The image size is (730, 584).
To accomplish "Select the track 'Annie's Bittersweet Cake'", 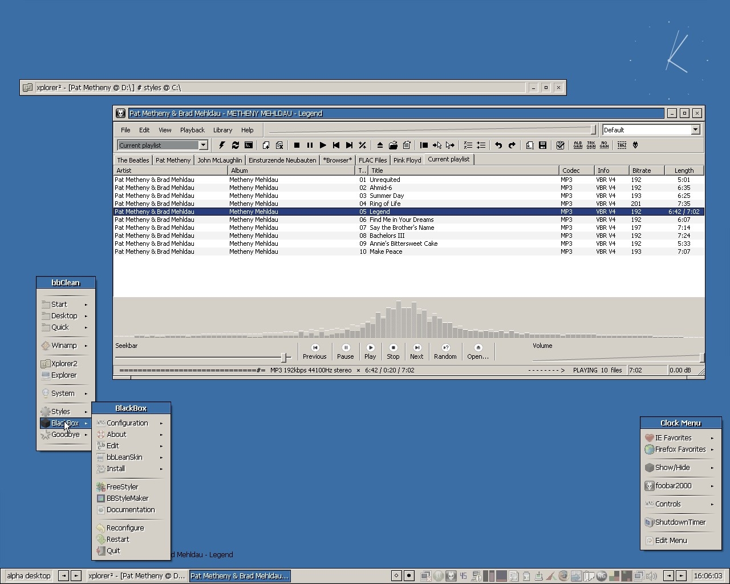I will tap(409, 244).
